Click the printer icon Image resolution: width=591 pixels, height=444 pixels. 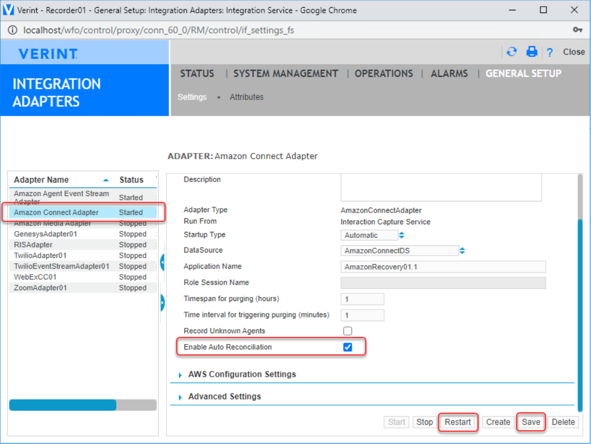coord(532,52)
